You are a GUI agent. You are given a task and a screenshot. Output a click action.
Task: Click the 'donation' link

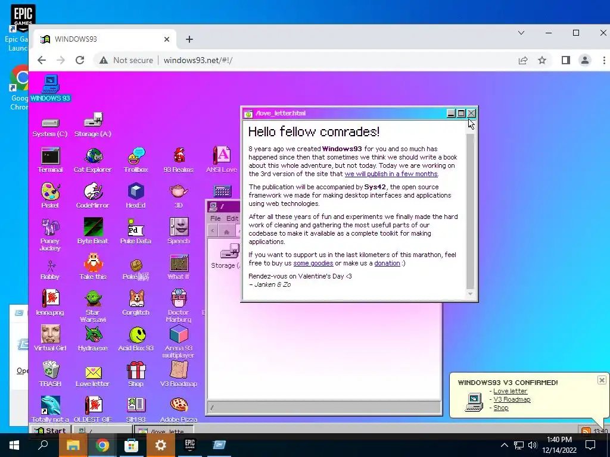387,263
